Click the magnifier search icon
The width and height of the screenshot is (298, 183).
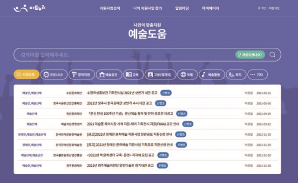[x=272, y=55]
